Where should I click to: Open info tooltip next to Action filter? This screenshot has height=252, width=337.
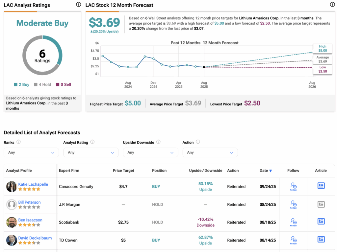point(198,142)
